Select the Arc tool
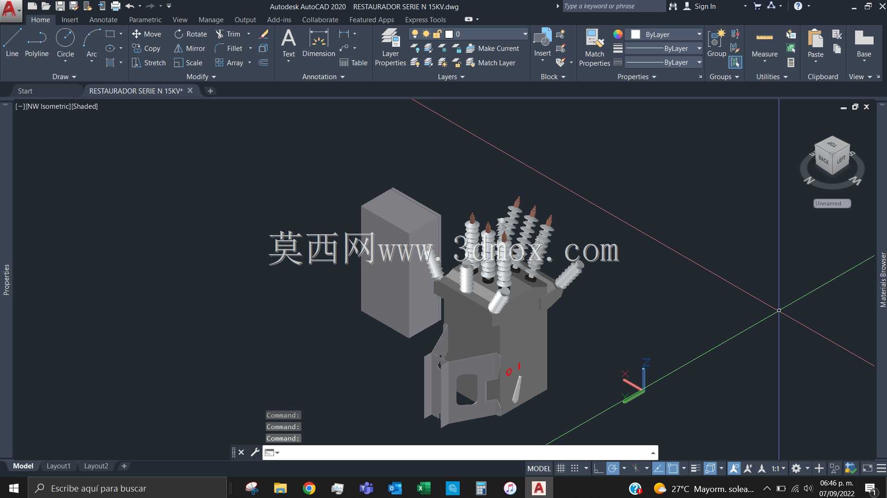 coord(92,43)
